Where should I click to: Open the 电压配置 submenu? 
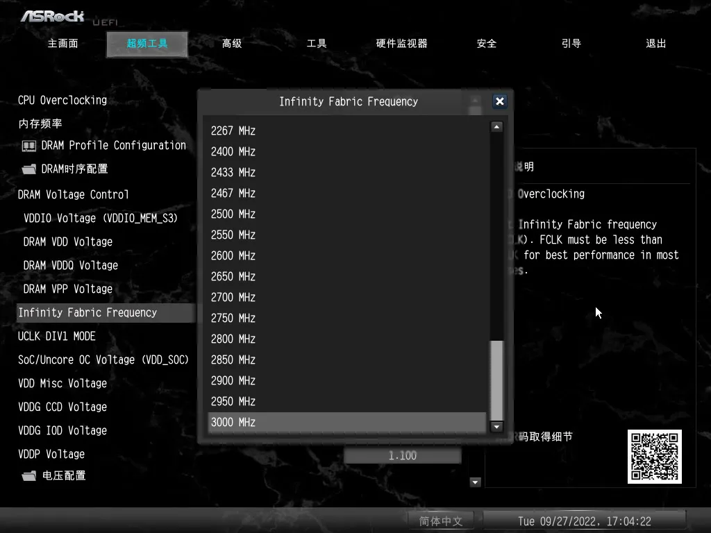(x=63, y=475)
